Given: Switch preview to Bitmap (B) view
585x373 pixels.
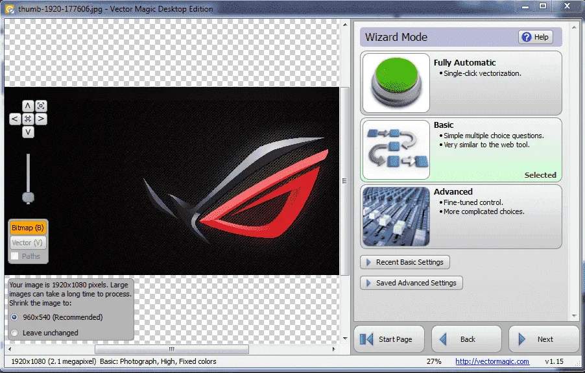Looking at the screenshot, I should pos(28,228).
